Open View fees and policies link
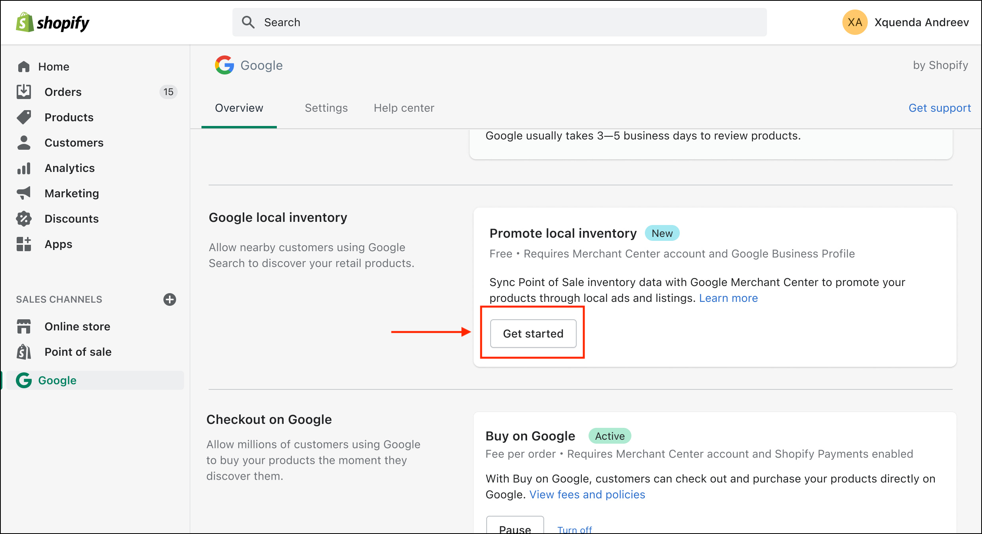Image resolution: width=982 pixels, height=534 pixels. pos(587,494)
